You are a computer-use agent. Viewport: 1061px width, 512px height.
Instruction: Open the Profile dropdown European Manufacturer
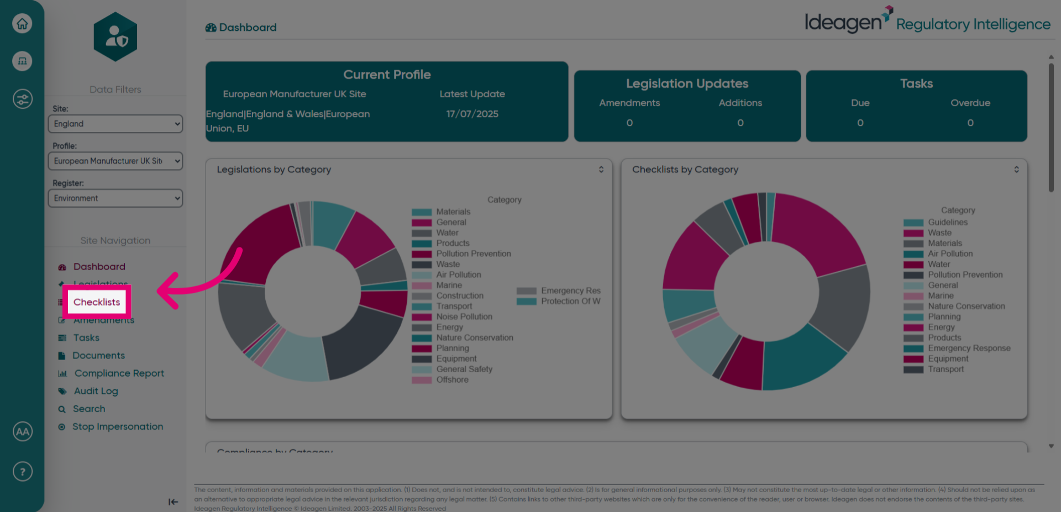coord(115,161)
